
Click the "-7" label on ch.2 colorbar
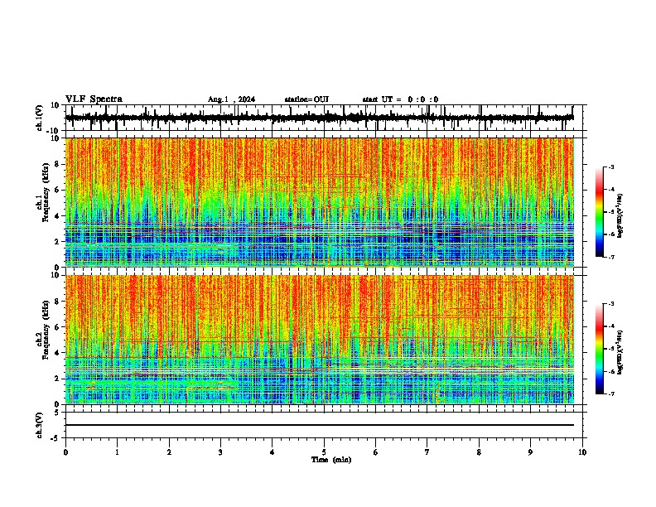610,394
